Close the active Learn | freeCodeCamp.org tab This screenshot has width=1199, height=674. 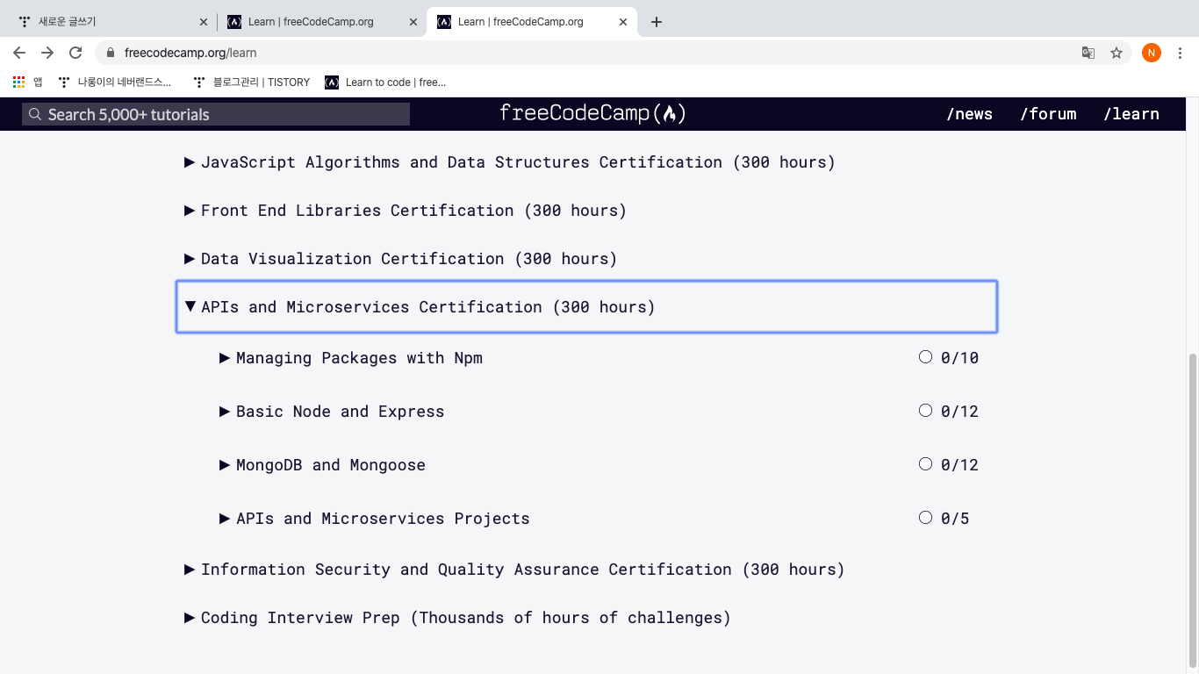623,22
